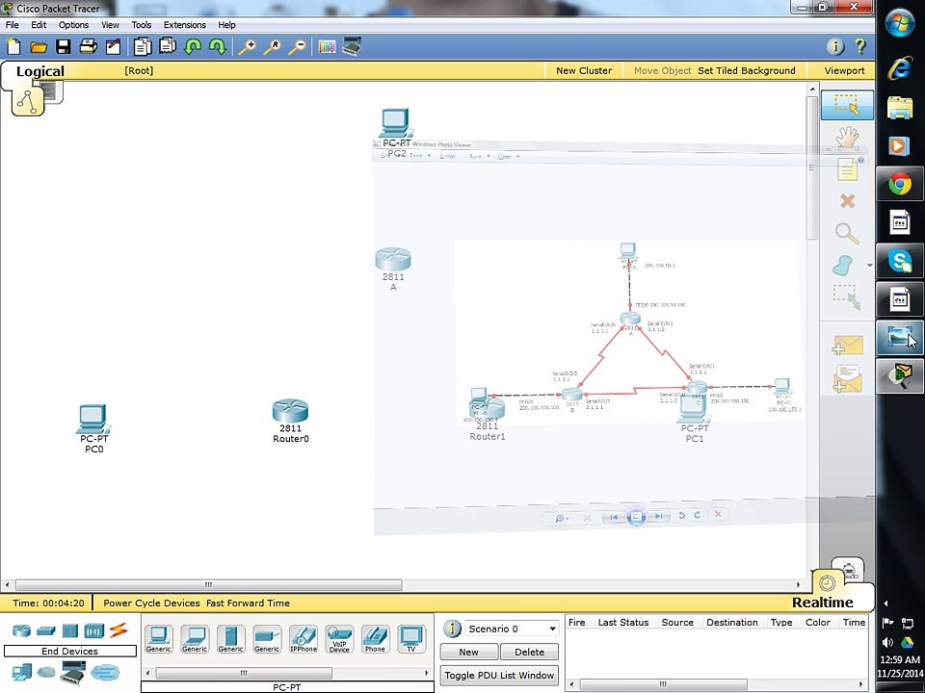Click the Viewport button
The image size is (925, 693).
coord(844,70)
